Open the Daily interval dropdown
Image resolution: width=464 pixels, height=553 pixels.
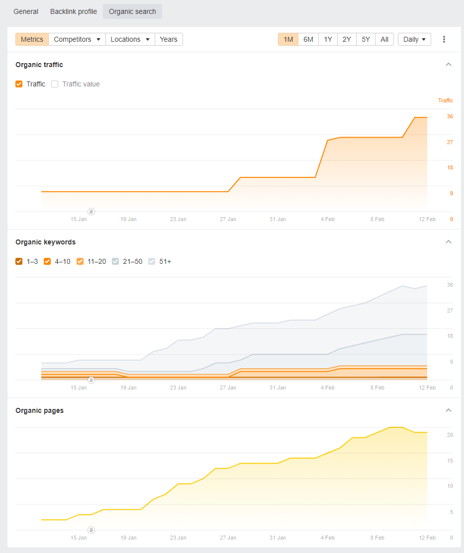pos(414,39)
